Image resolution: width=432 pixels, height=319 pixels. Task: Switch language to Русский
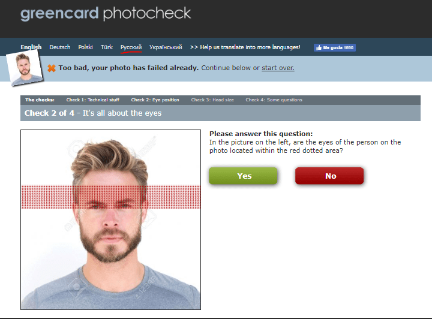point(131,47)
